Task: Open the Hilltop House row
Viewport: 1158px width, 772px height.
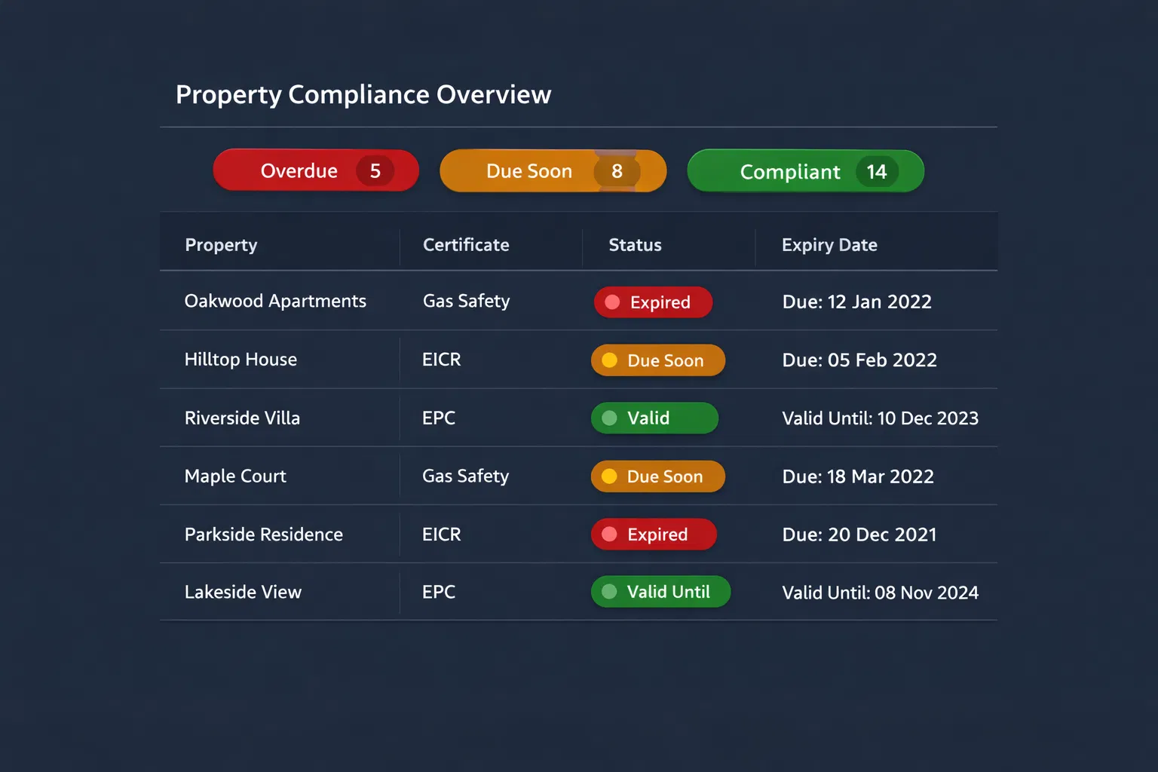Action: point(578,360)
